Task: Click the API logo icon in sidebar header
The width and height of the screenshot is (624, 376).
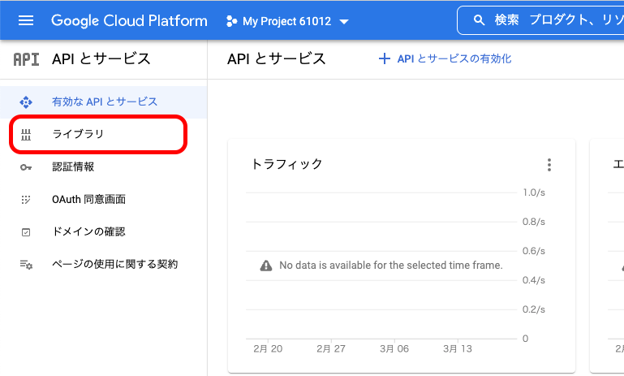Action: (x=26, y=59)
